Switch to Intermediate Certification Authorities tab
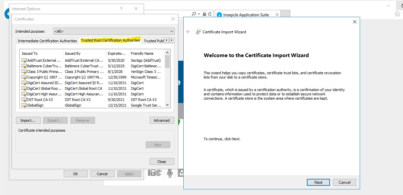The width and height of the screenshot is (403, 195). (47, 41)
